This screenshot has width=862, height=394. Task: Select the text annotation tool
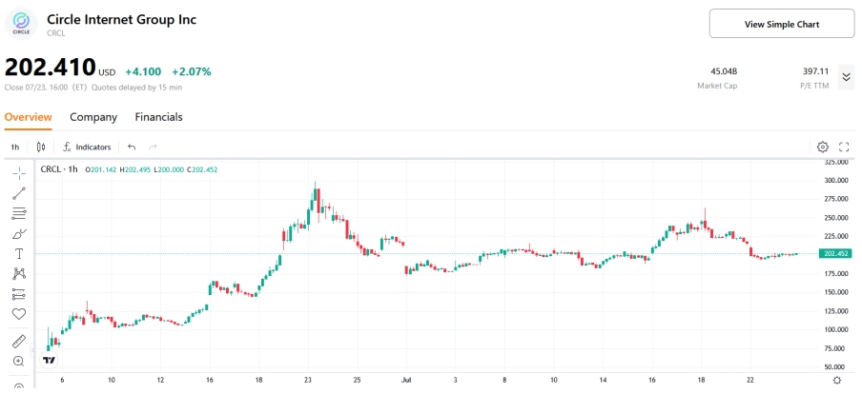click(x=19, y=253)
